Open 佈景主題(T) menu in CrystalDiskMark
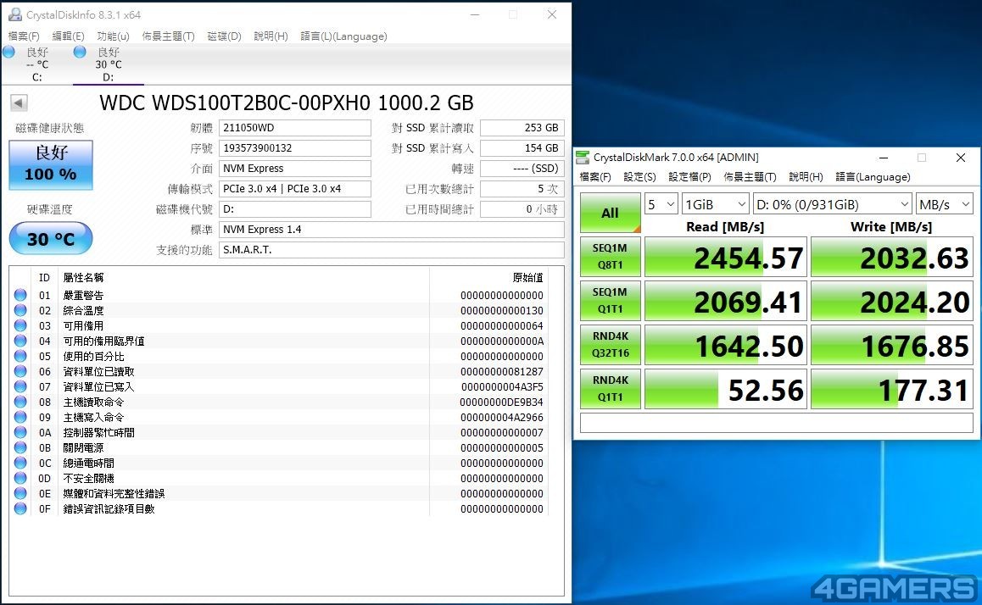This screenshot has height=605, width=982. coord(750,177)
